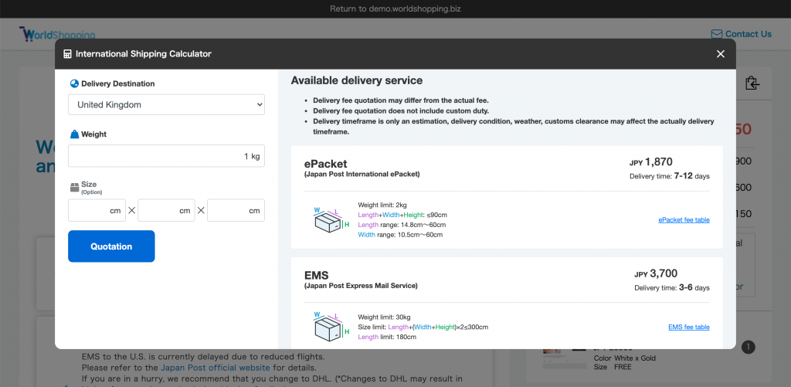Click the Contact Us link
Viewport: 791px width, 387px height.
748,34
